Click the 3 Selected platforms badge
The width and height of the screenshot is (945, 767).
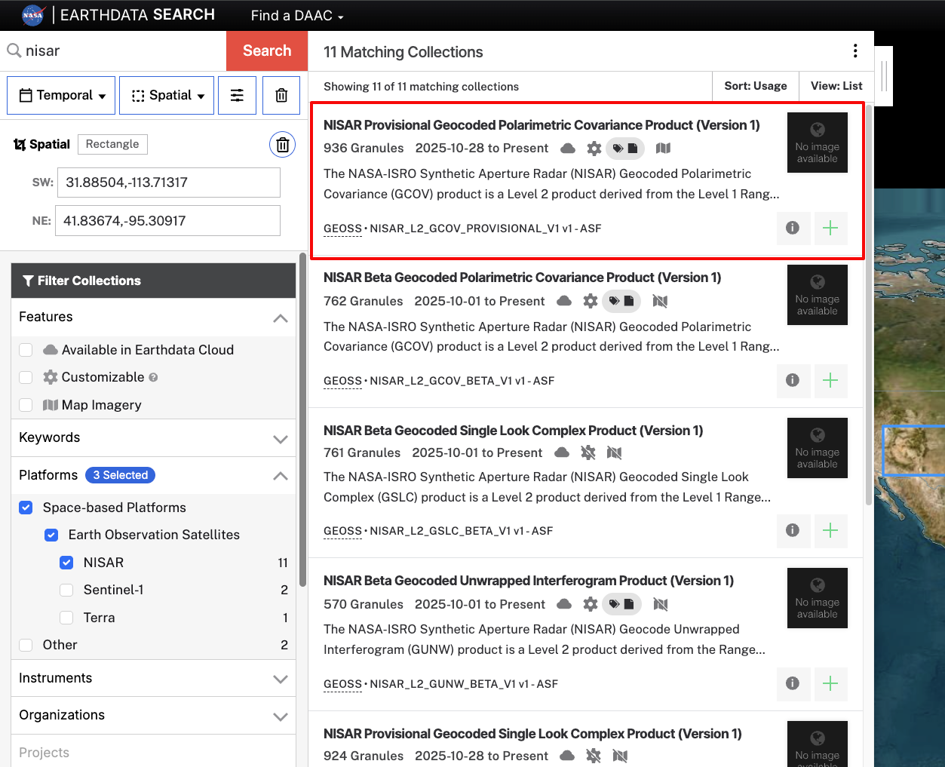tap(120, 475)
